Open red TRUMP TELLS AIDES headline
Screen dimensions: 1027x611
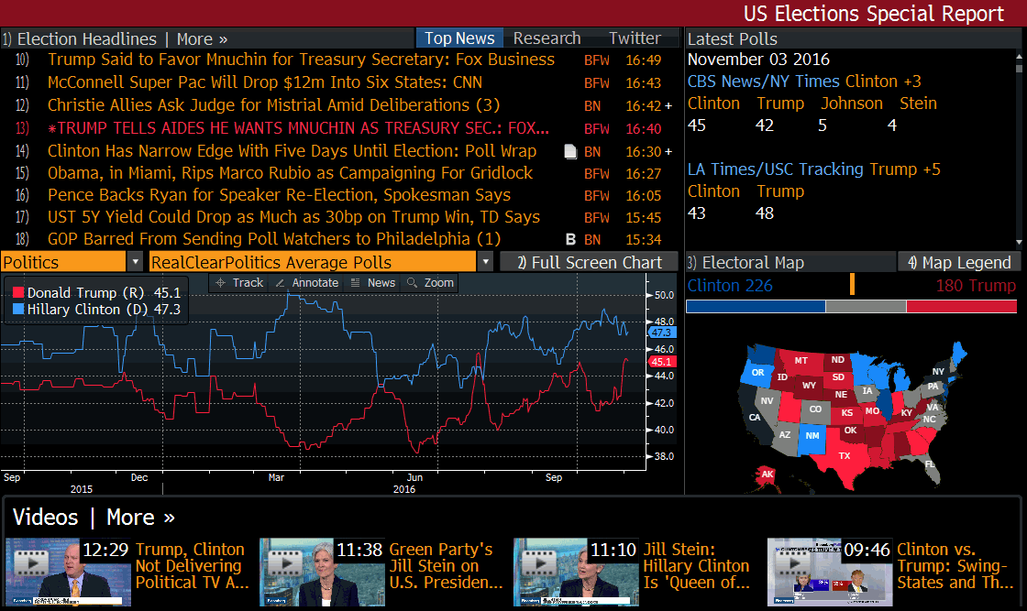tap(299, 128)
